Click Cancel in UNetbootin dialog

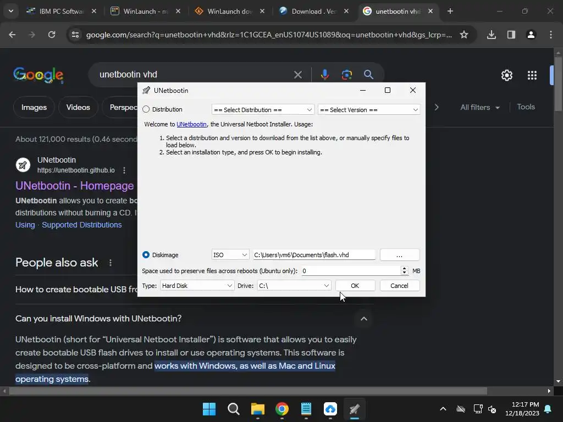[399, 286]
